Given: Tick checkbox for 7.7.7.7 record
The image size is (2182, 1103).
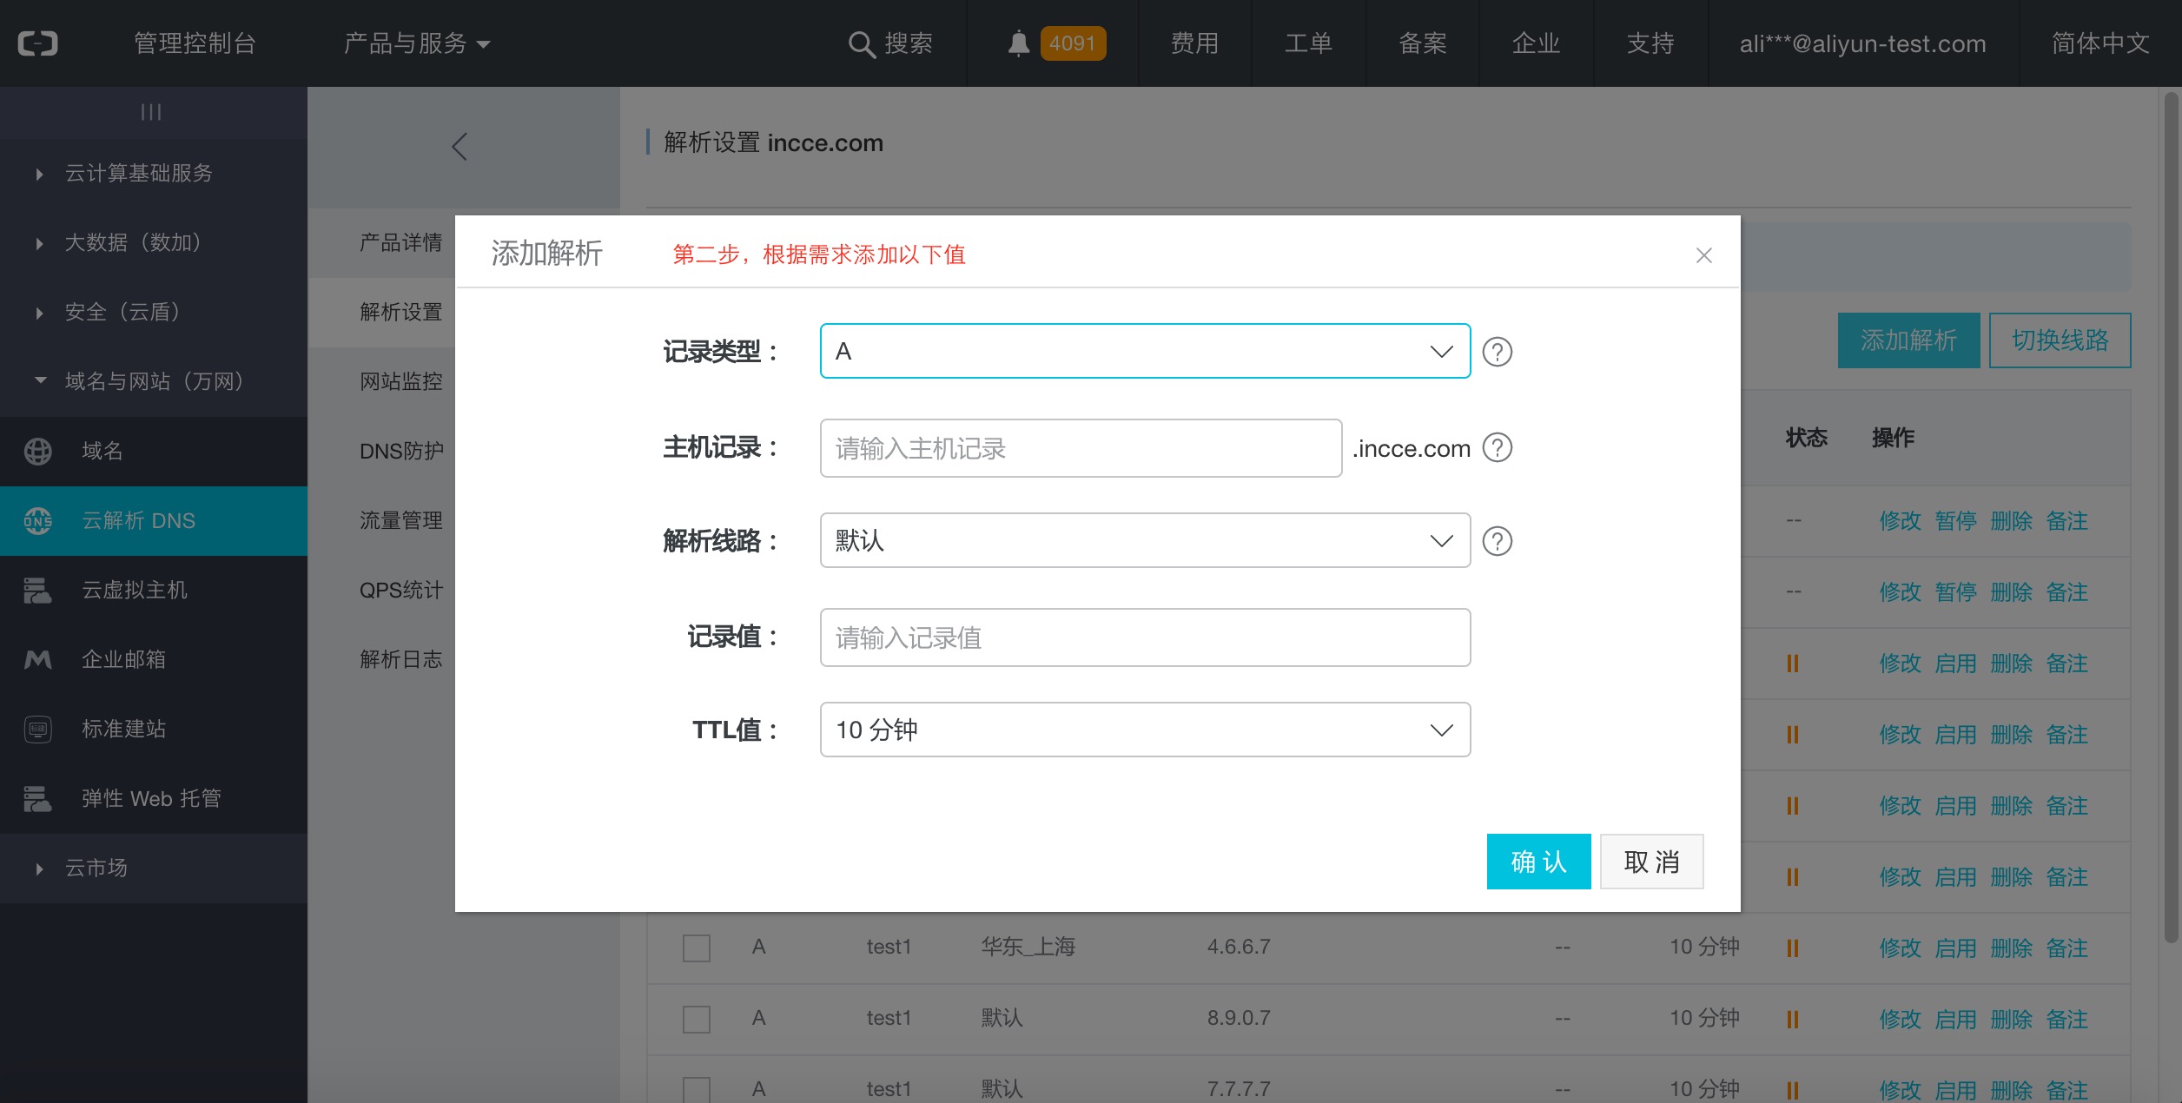Looking at the screenshot, I should point(697,1089).
